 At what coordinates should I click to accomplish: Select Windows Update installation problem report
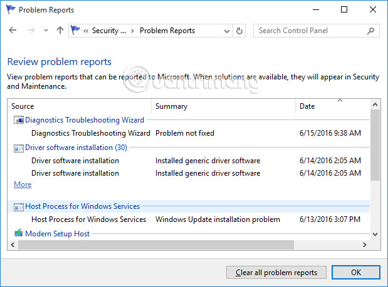189,219
